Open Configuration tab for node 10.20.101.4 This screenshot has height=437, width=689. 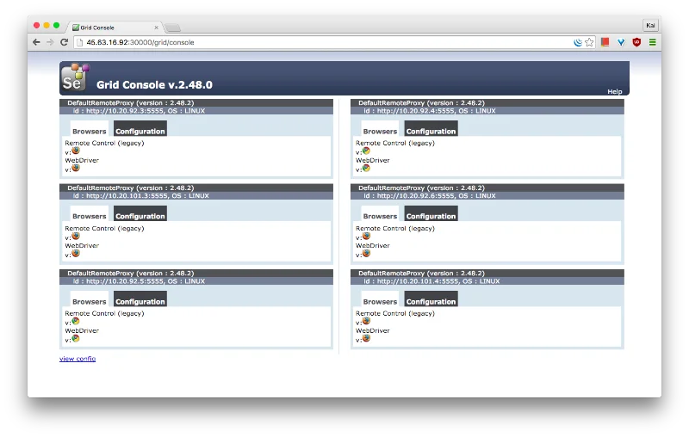click(x=431, y=299)
